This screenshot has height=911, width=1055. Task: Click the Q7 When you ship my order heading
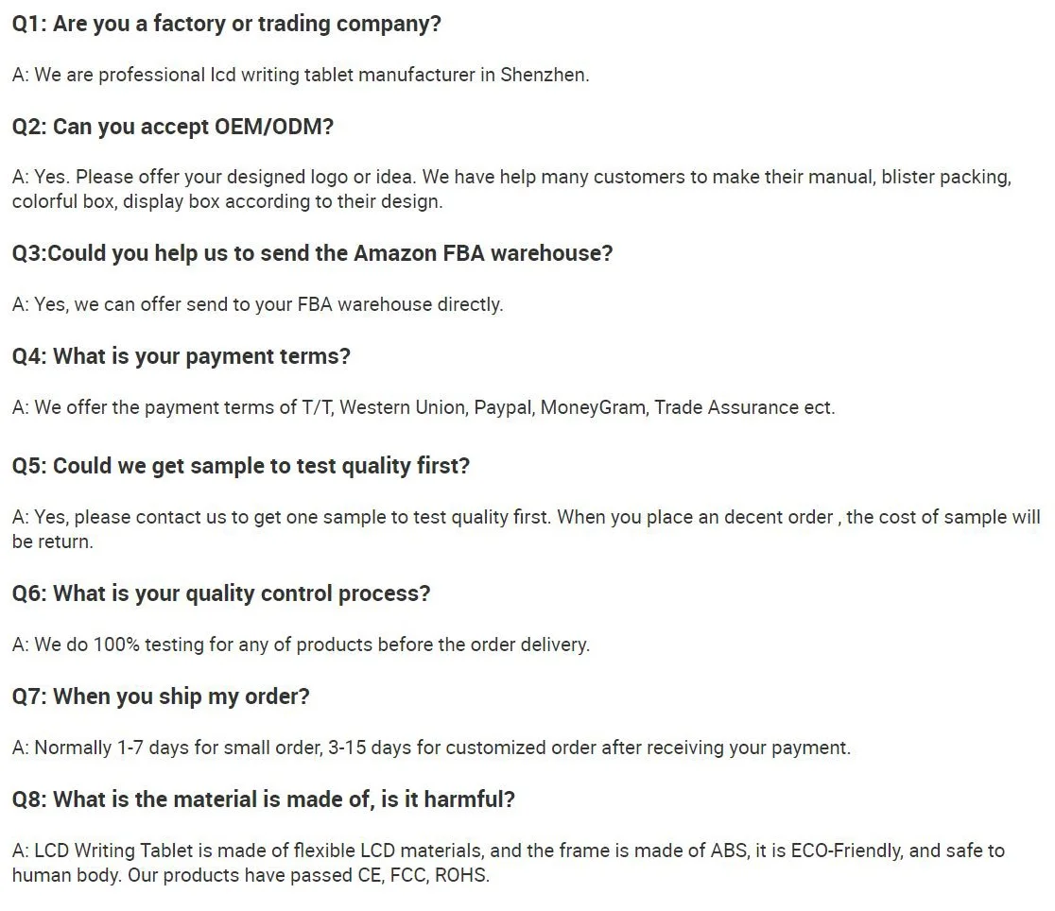(x=161, y=696)
